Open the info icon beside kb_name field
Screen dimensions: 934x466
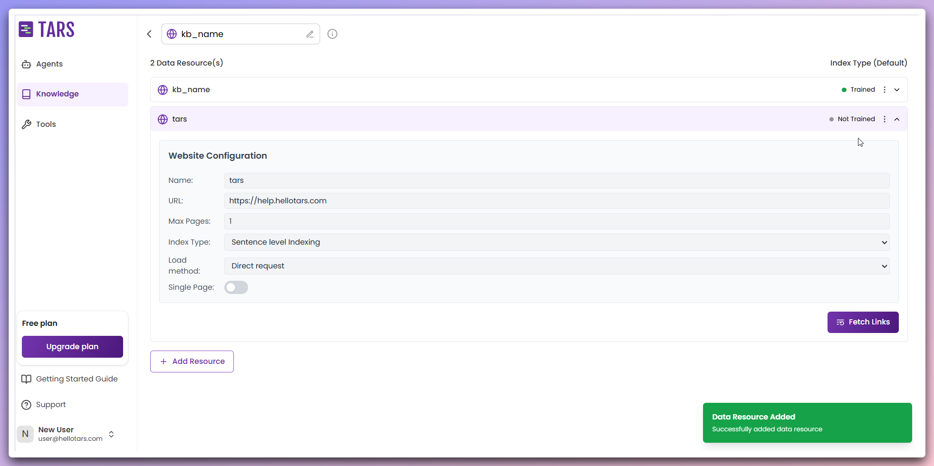click(x=333, y=34)
